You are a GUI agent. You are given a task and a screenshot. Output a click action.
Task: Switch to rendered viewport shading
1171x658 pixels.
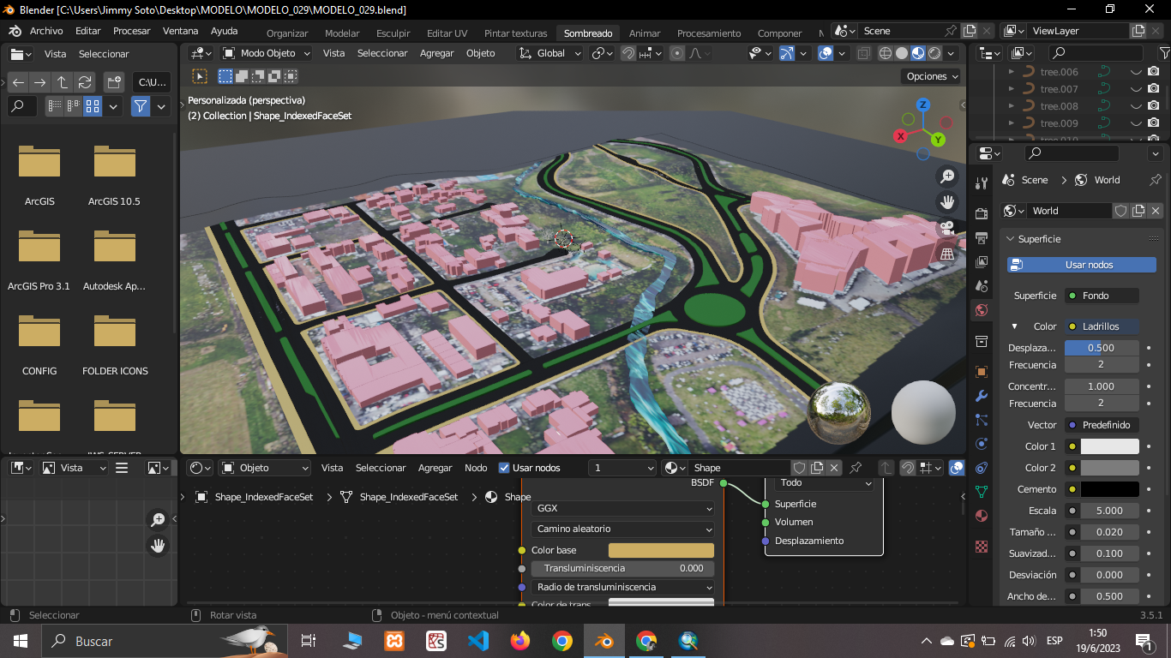[x=934, y=53]
